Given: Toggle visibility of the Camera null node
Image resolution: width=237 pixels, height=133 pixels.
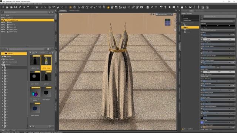Looking at the screenshot, I should 2,27.
